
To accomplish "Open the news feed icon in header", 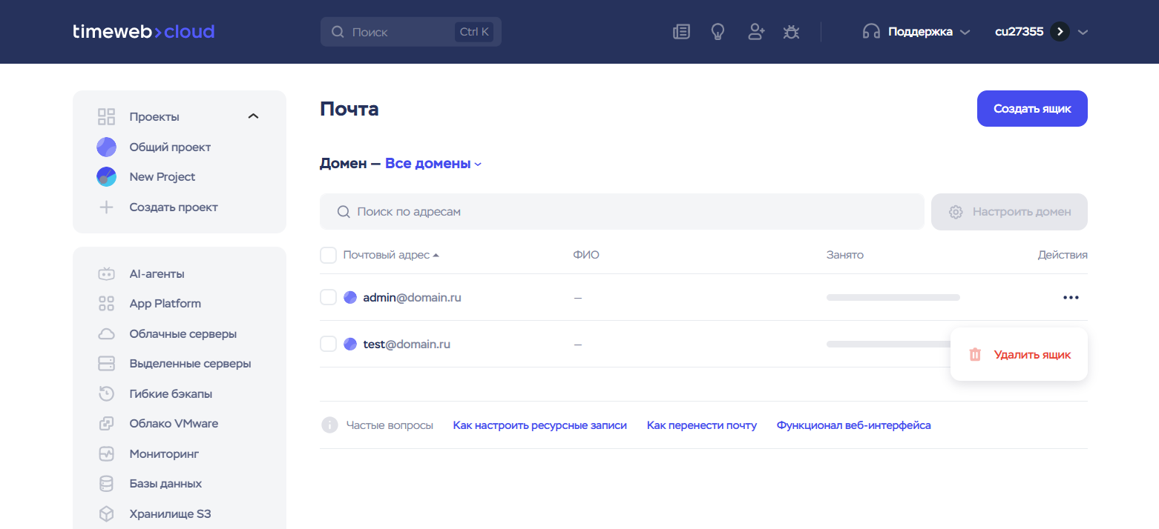I will (x=681, y=32).
